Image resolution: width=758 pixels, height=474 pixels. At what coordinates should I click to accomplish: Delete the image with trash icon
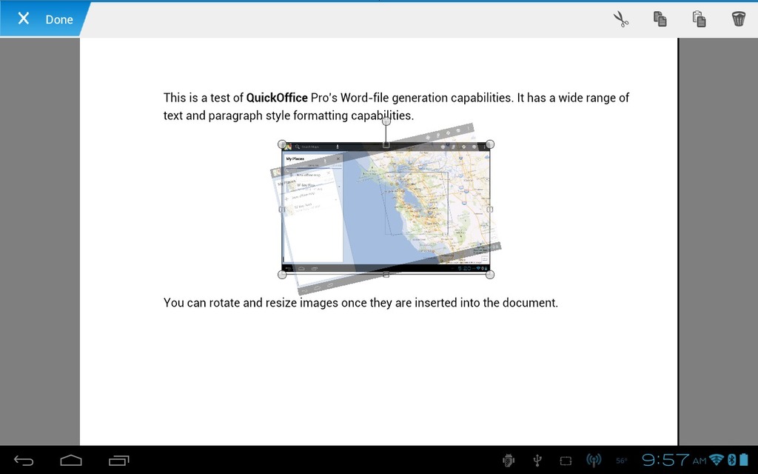tap(738, 19)
